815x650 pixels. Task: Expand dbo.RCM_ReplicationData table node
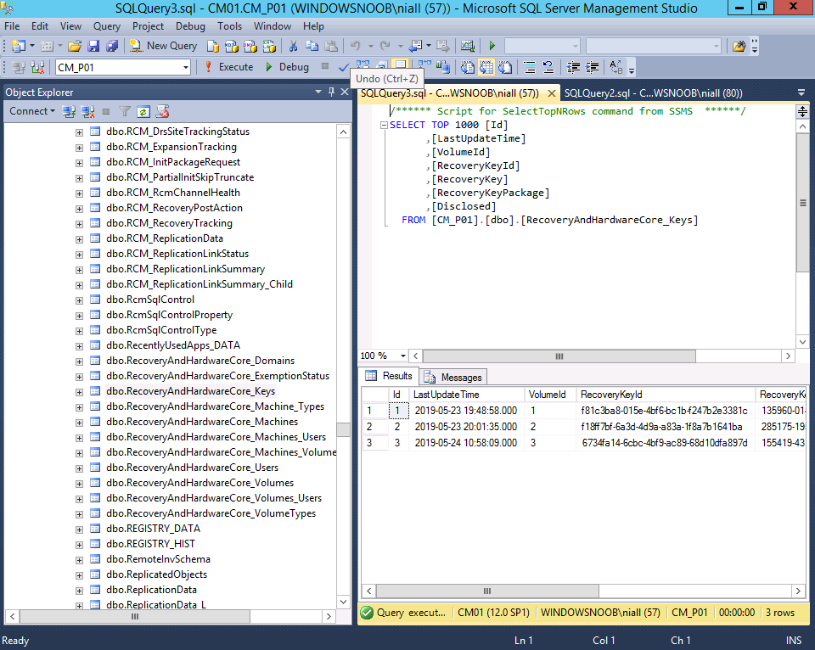79,239
